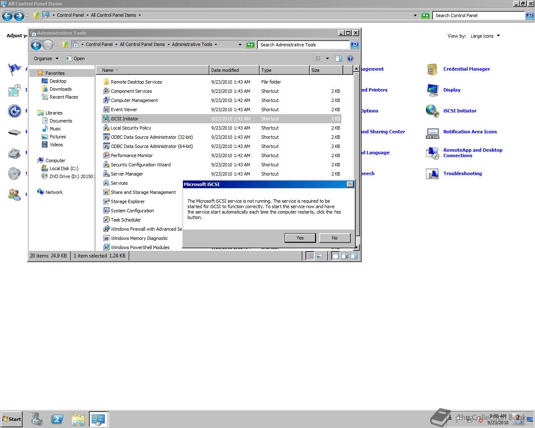This screenshot has width=535, height=428.
Task: Open Local Disk (C:) in navigation pane
Action: point(64,168)
